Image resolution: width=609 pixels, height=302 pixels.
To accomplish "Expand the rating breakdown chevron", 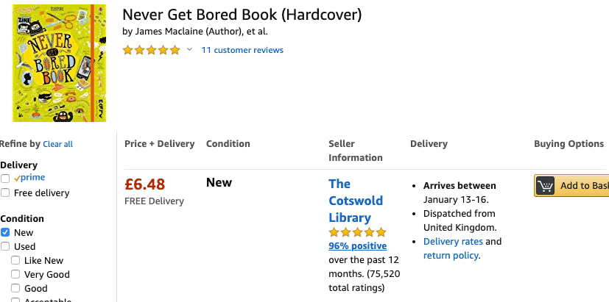I will pos(189,49).
